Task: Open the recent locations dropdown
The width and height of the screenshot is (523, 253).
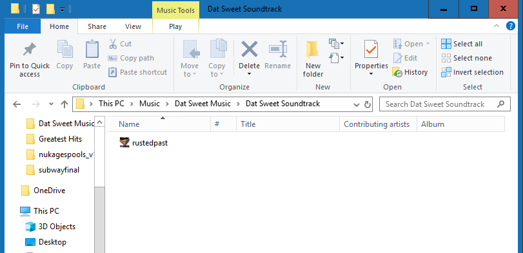Action: 51,104
